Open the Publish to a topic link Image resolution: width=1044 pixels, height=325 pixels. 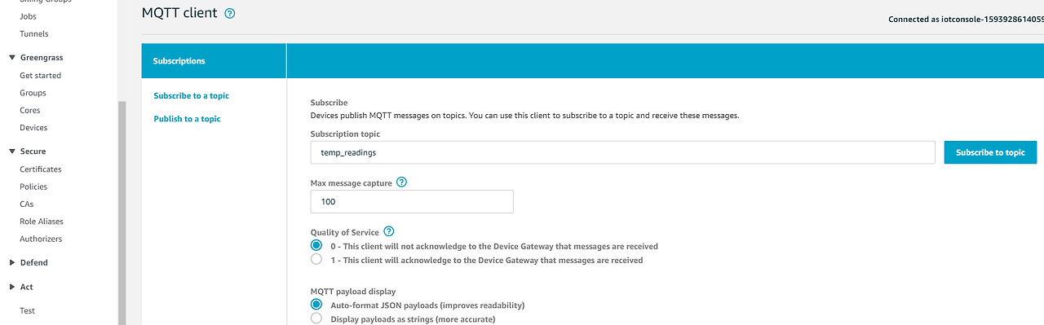pyautogui.click(x=187, y=119)
